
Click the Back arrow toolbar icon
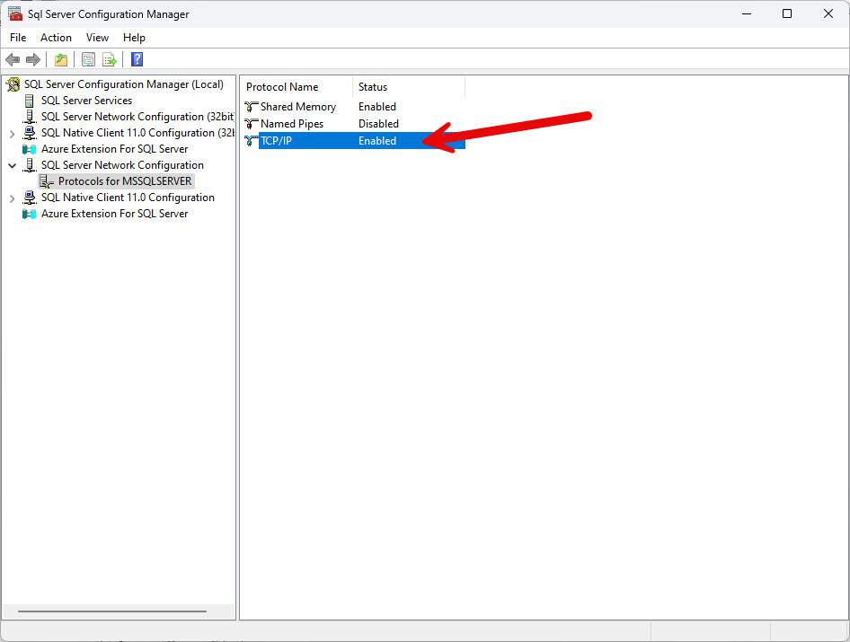pyautogui.click(x=13, y=60)
